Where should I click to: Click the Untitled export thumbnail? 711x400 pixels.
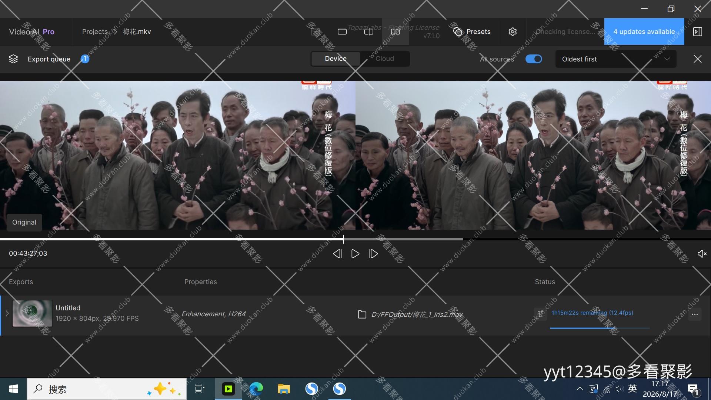[33, 313]
